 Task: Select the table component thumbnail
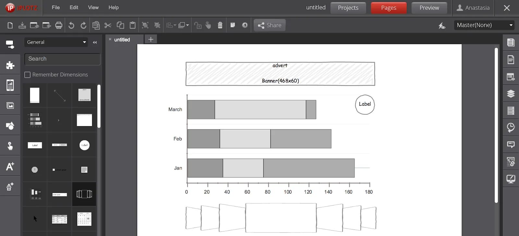pyautogui.click(x=59, y=219)
